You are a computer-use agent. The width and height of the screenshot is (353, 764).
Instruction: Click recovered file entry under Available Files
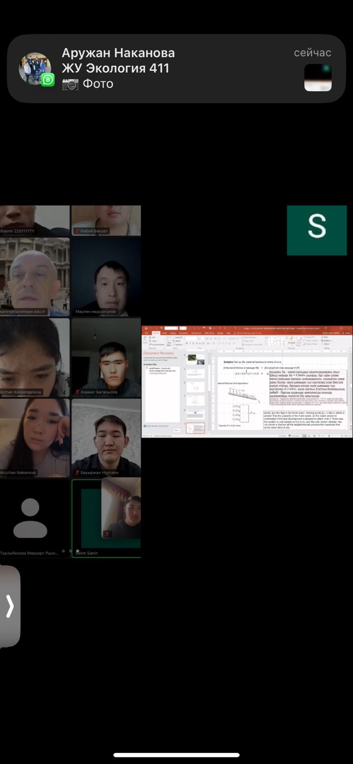point(162,370)
